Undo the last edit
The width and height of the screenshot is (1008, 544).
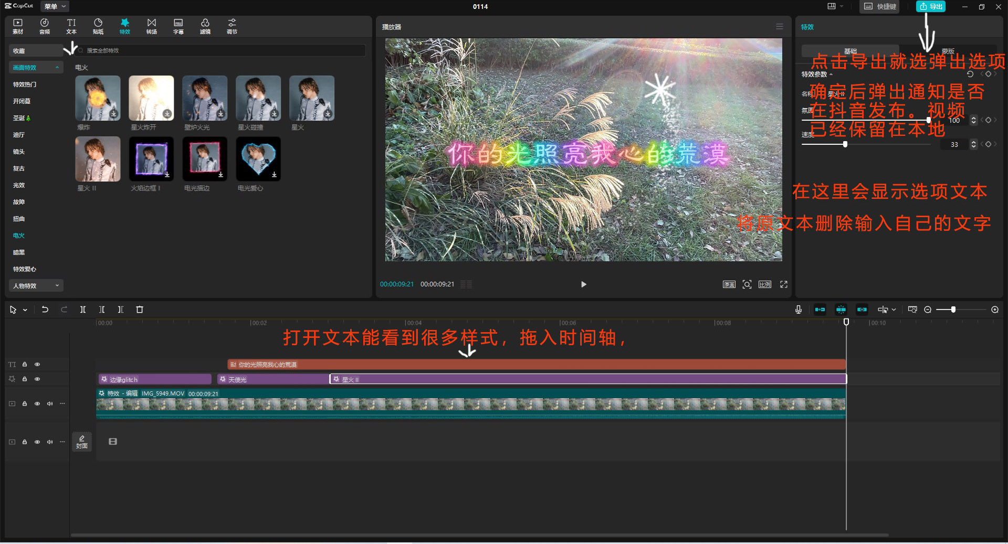click(45, 310)
